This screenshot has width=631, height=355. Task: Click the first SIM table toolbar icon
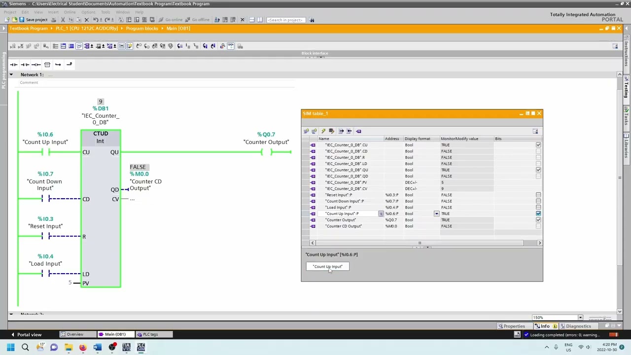[306, 131]
